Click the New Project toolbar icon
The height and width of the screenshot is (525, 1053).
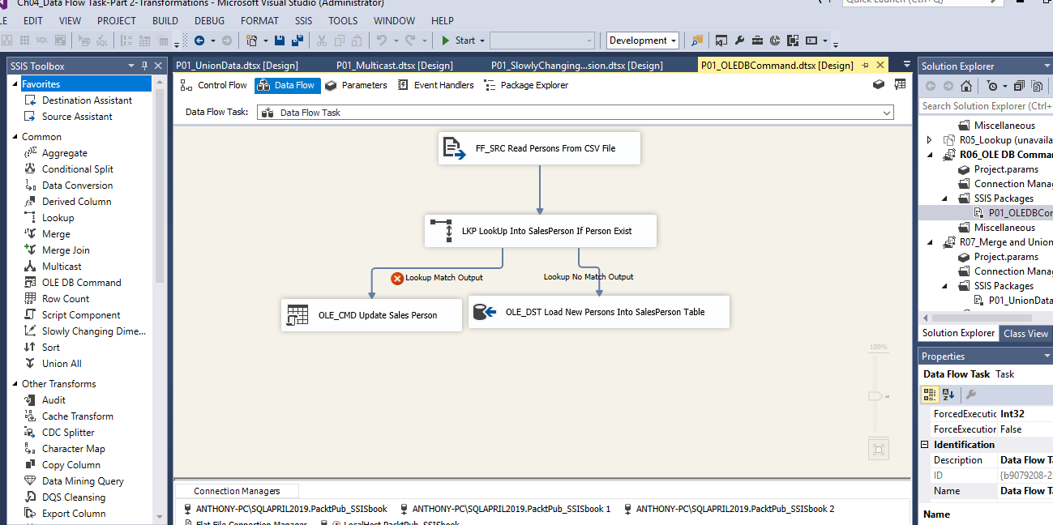[x=252, y=41]
